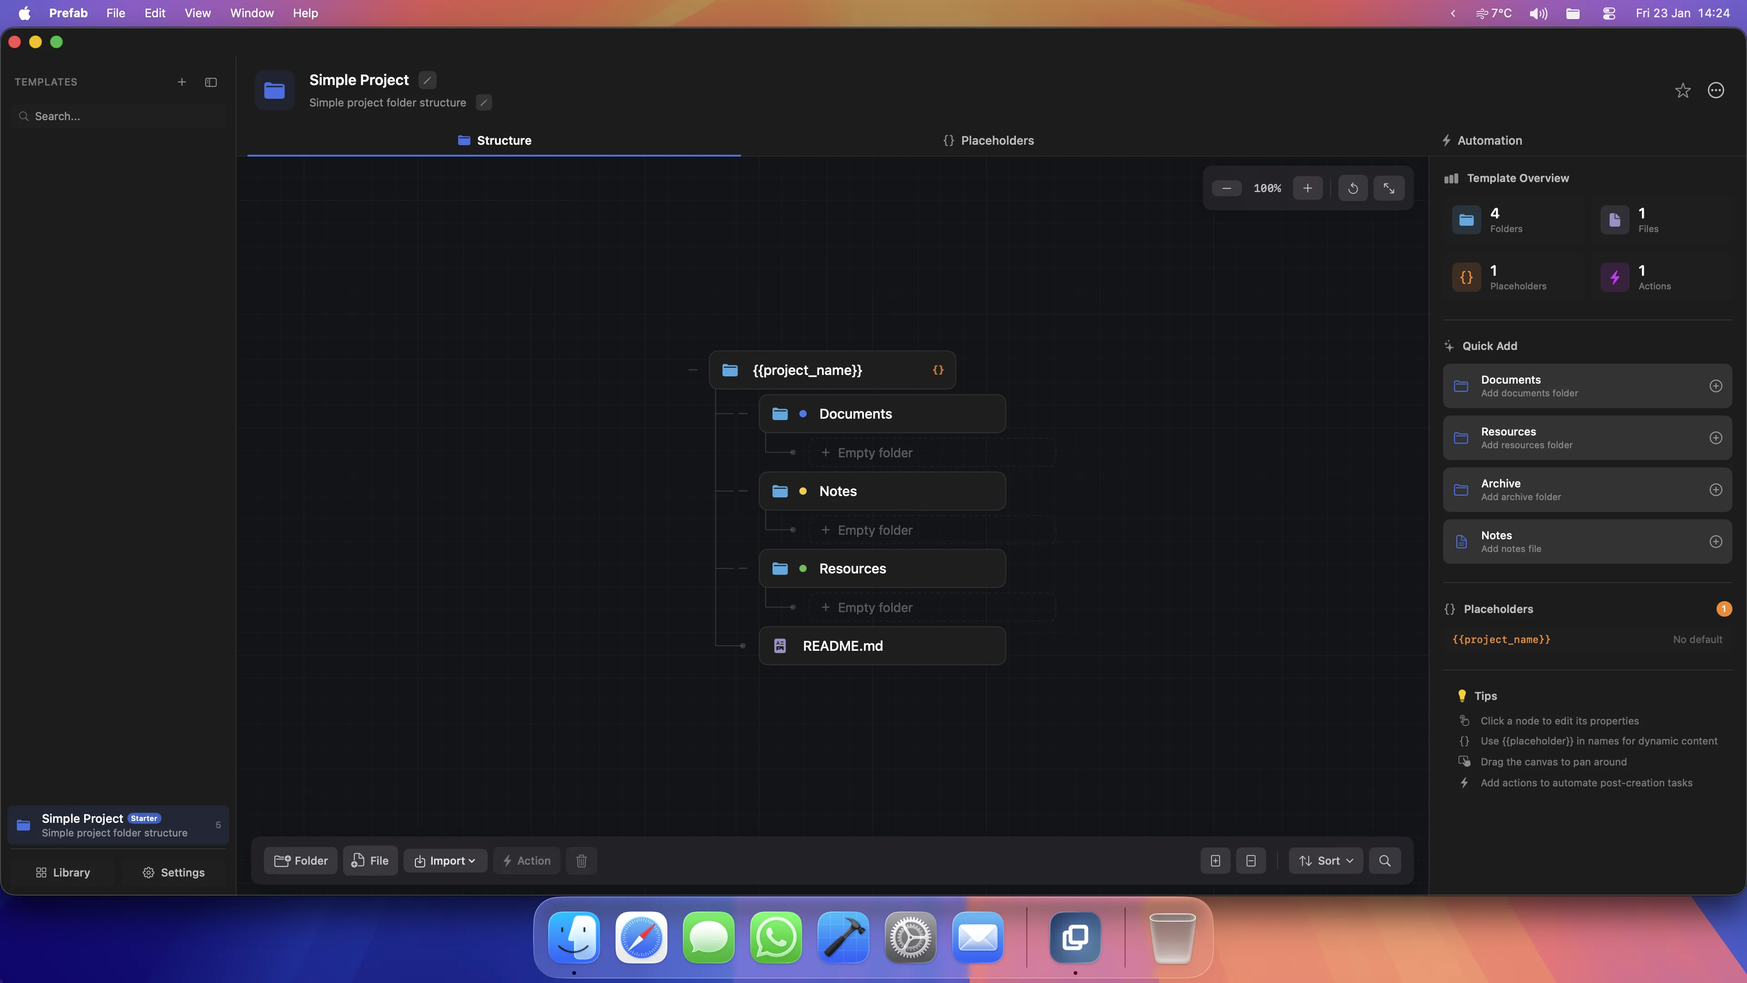The image size is (1747, 983).
Task: Decrease canvas zoom with the minus control
Action: tap(1226, 188)
